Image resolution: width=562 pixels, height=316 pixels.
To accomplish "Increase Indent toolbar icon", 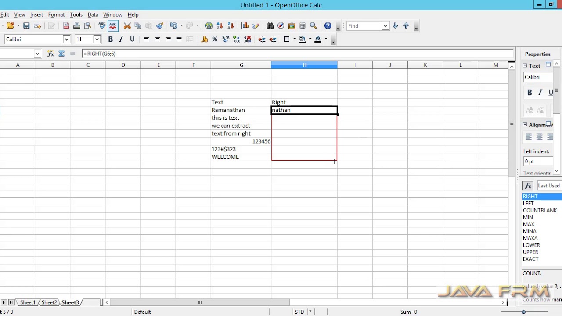I will click(x=273, y=39).
